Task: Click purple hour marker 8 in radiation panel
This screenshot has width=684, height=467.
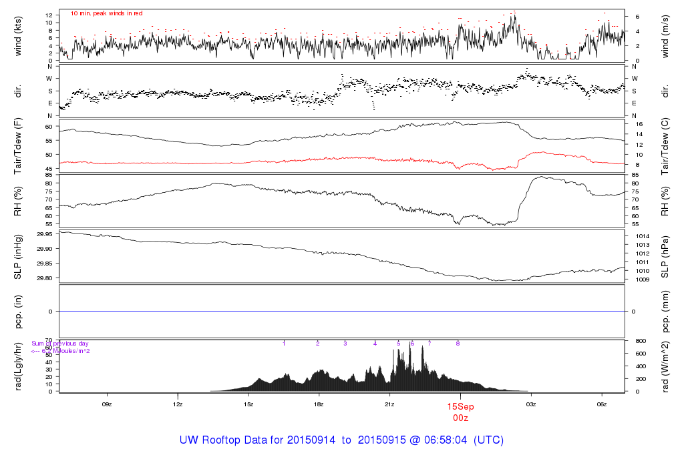Action: pyautogui.click(x=458, y=344)
